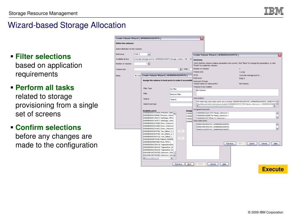Click the Zone actions horizontal scrollbar thumb
The image size is (292, 219).
click(x=216, y=106)
